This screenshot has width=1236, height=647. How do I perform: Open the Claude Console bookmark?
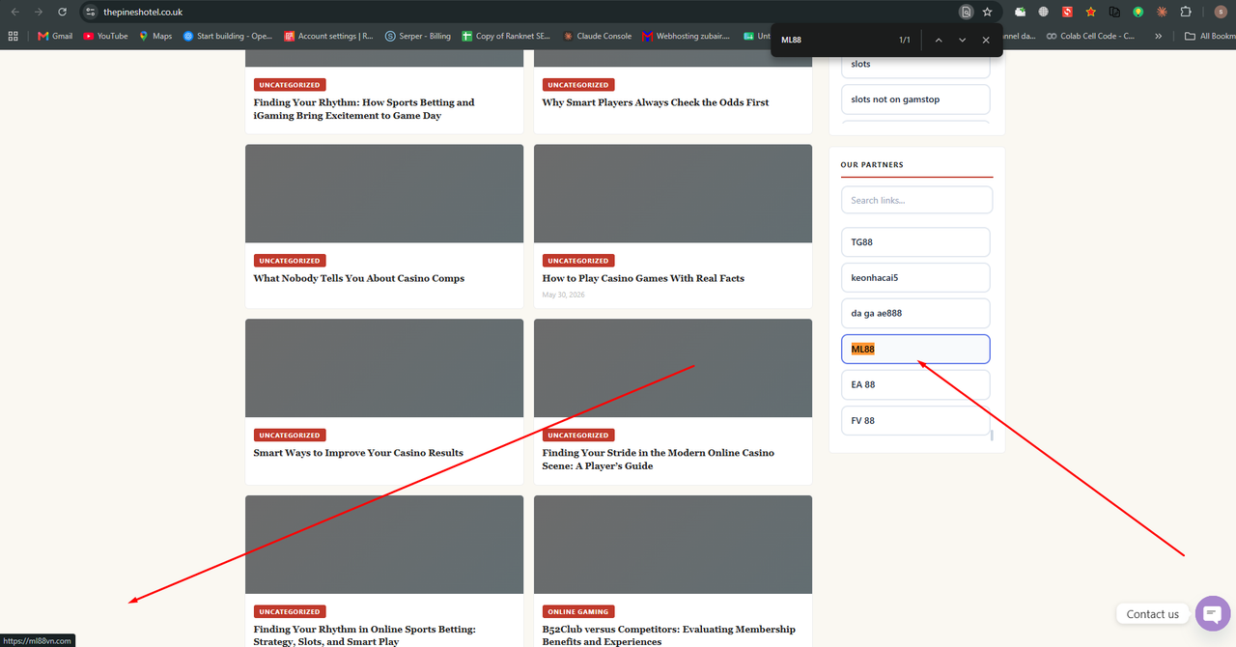[597, 36]
